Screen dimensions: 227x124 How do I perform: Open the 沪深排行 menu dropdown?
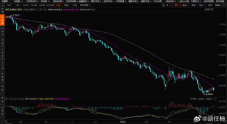pos(33,1)
